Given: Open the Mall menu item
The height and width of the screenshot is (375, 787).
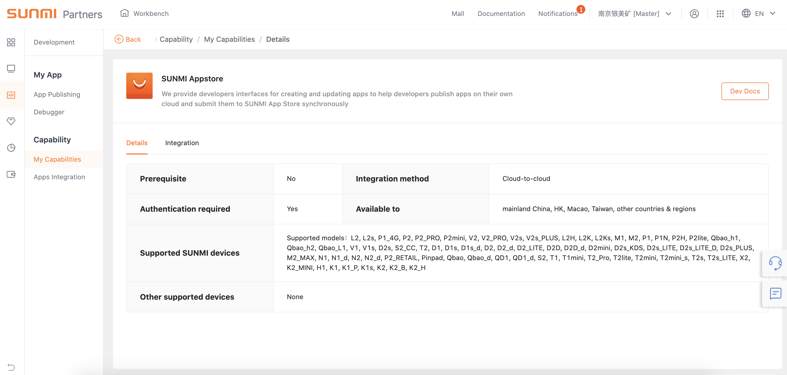Looking at the screenshot, I should click(x=458, y=14).
